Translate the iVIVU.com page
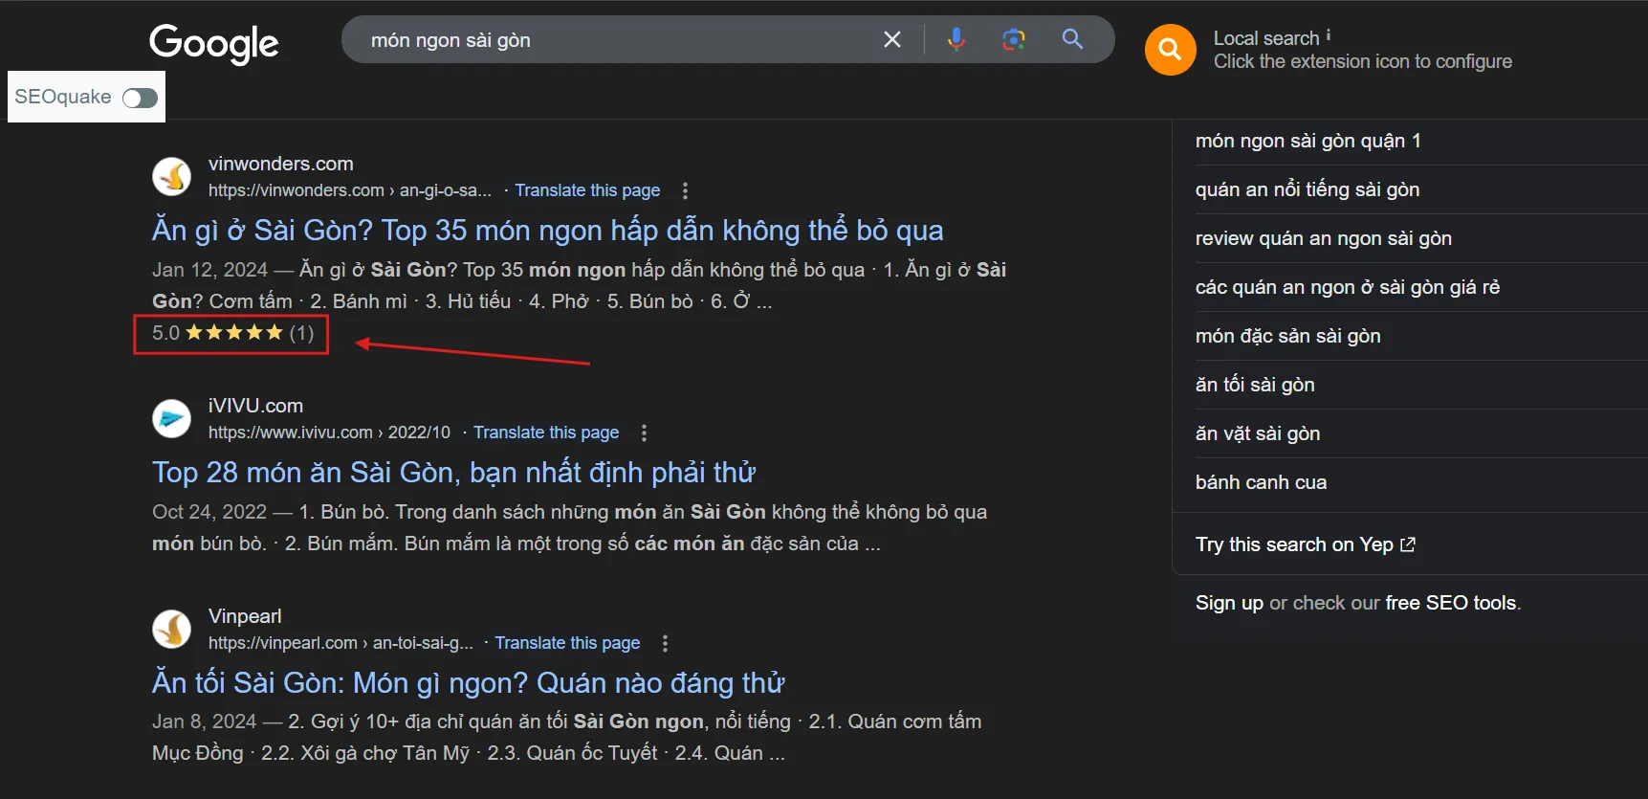 546,433
